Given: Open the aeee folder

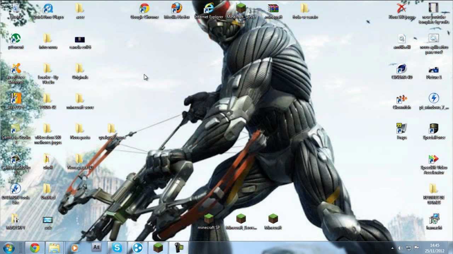Looking at the screenshot, I should coord(80,11).
